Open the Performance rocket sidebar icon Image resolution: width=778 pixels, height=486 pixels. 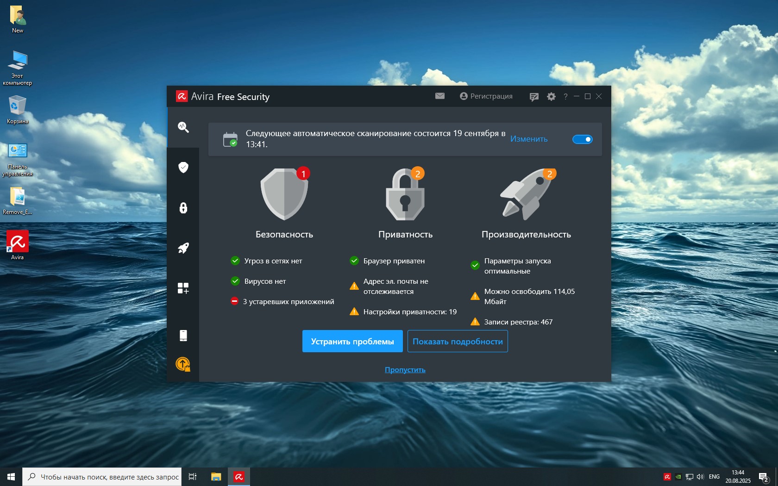coord(183,248)
